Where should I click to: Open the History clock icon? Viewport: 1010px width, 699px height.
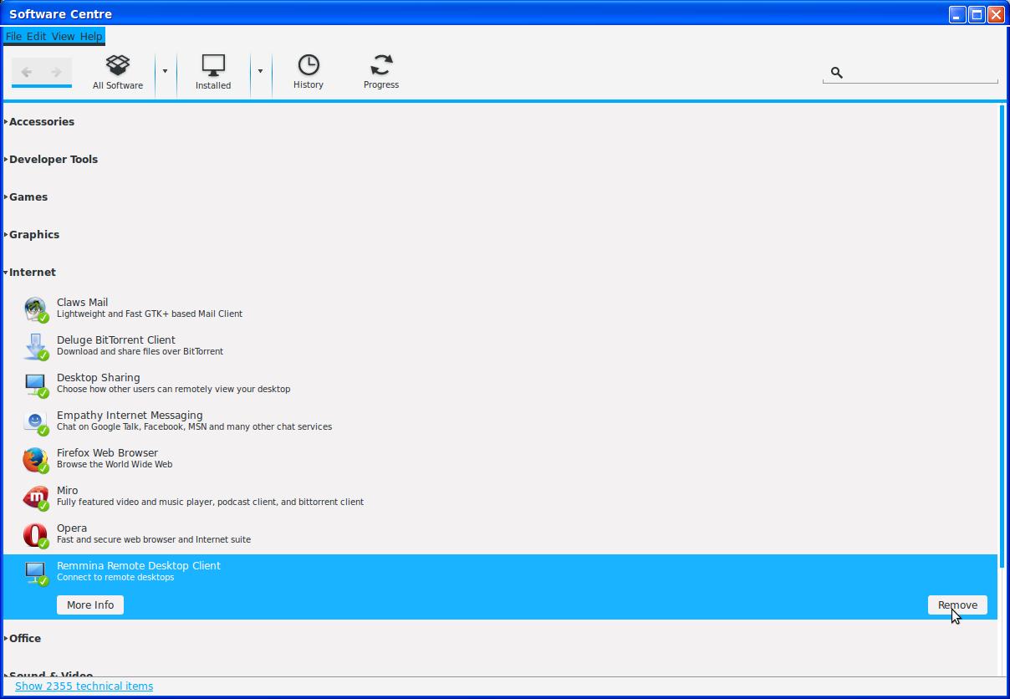(309, 66)
